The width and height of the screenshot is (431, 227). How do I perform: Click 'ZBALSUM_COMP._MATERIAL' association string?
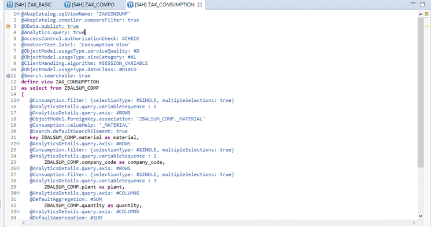(x=171, y=119)
